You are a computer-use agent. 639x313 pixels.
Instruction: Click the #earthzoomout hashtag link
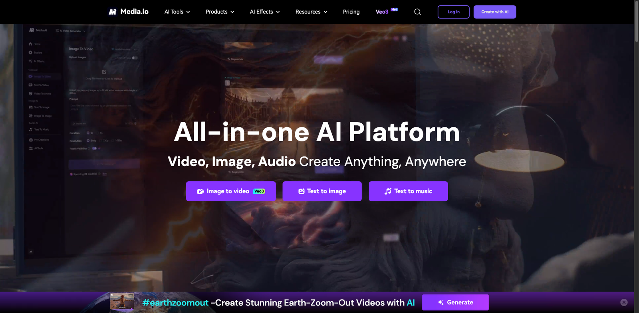tap(175, 303)
